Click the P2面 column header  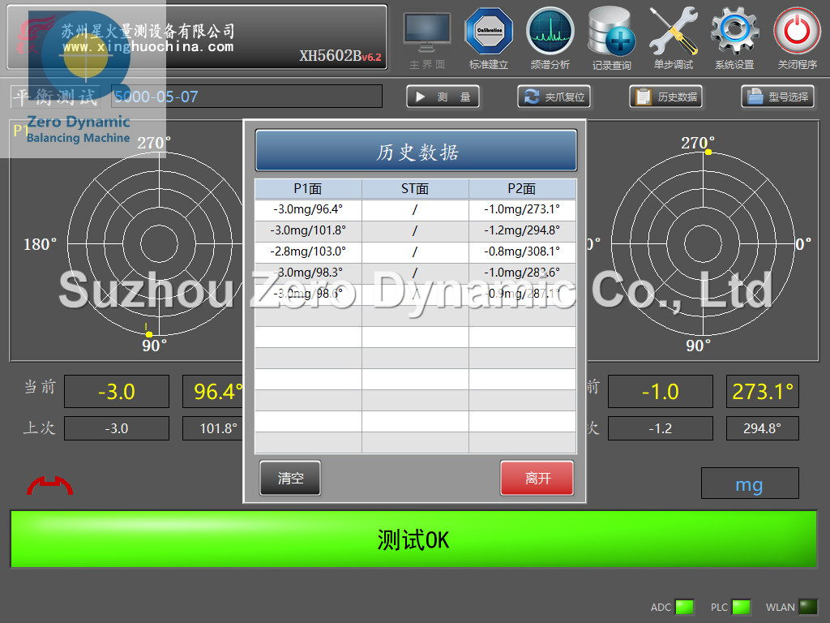pyautogui.click(x=522, y=188)
